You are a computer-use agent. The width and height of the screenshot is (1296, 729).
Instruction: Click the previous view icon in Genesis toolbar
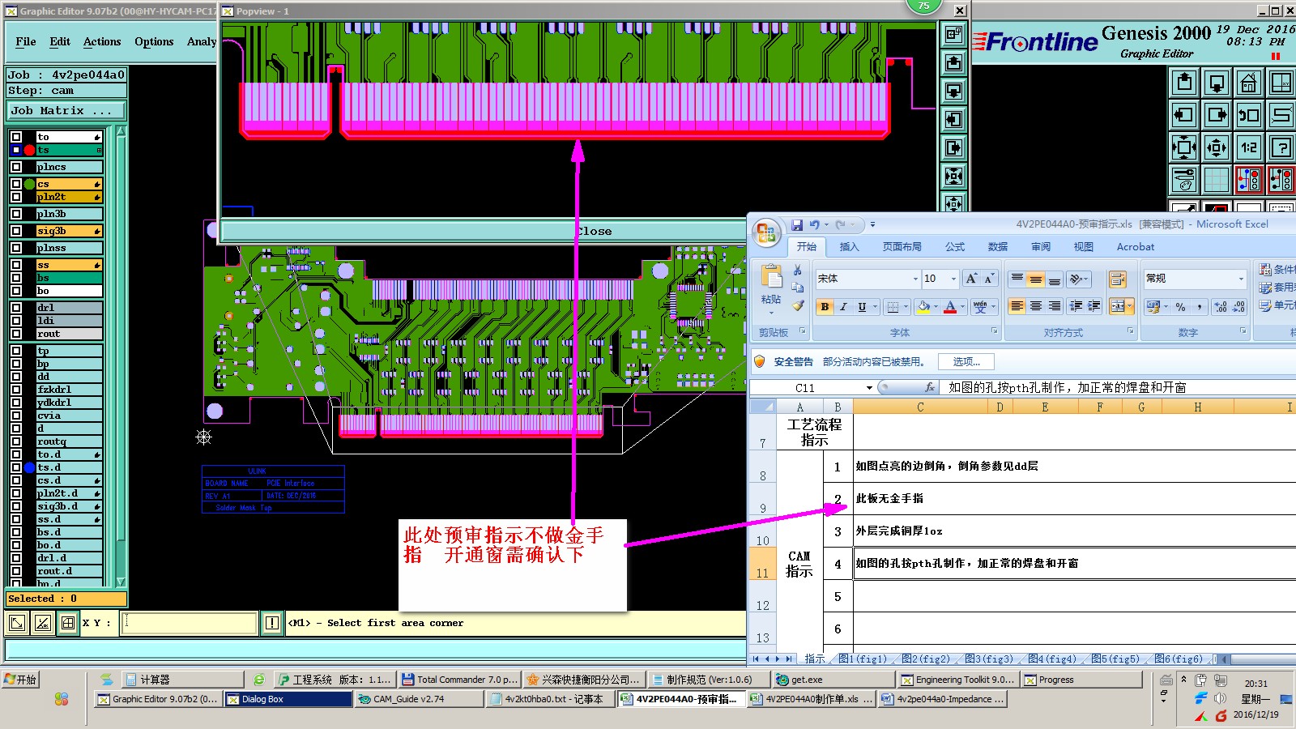[1248, 115]
